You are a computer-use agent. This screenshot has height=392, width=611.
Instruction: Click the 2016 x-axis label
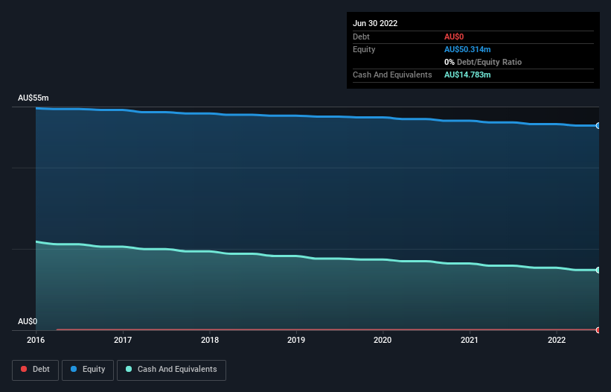click(36, 340)
